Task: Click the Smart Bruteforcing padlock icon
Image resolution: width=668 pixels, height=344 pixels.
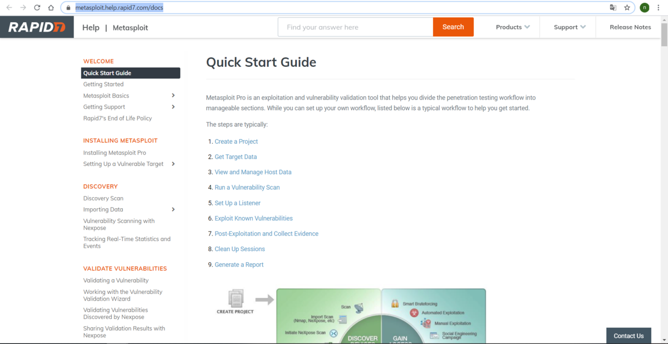Action: pyautogui.click(x=395, y=303)
